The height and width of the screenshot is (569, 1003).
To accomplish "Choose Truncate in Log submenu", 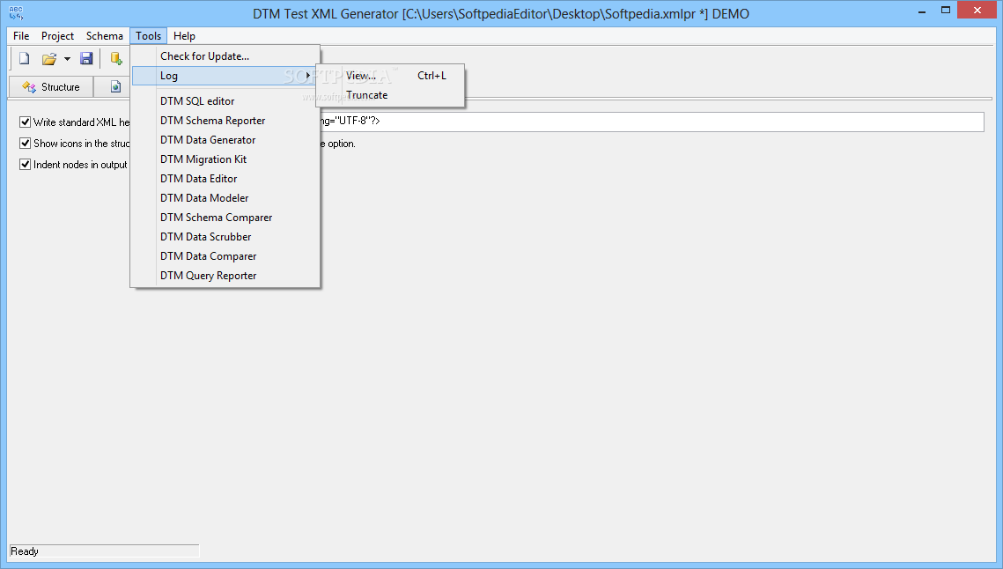I will [390, 95].
